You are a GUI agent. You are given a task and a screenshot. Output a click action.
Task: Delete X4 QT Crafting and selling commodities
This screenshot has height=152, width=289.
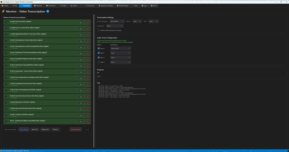tap(87, 122)
